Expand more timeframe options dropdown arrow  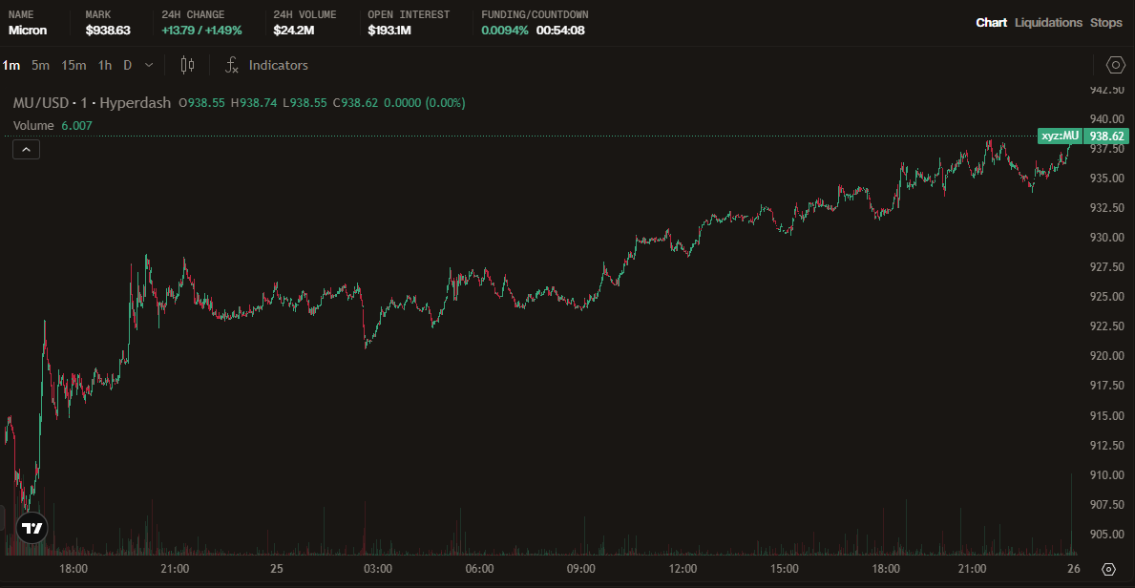pos(149,65)
